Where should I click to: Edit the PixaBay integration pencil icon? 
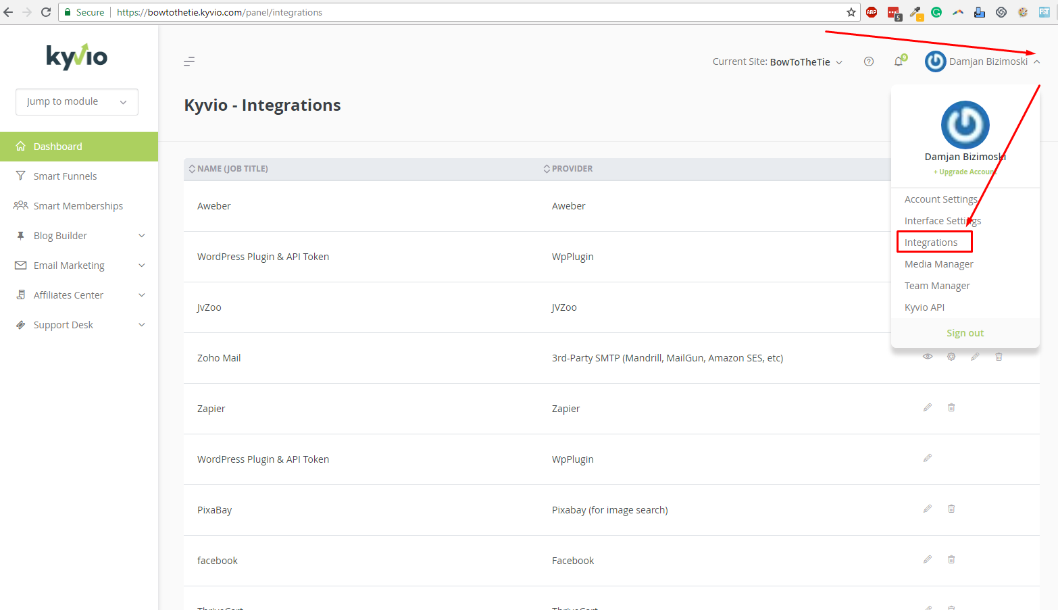click(x=928, y=509)
